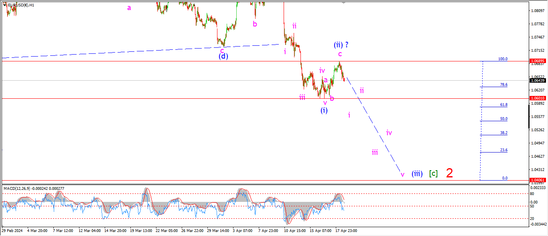Click the red price label 1.04061

pos(538,180)
